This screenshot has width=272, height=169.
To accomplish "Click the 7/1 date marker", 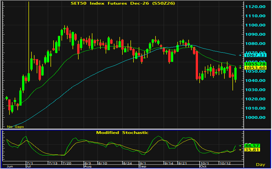I will [x=30, y=163].
